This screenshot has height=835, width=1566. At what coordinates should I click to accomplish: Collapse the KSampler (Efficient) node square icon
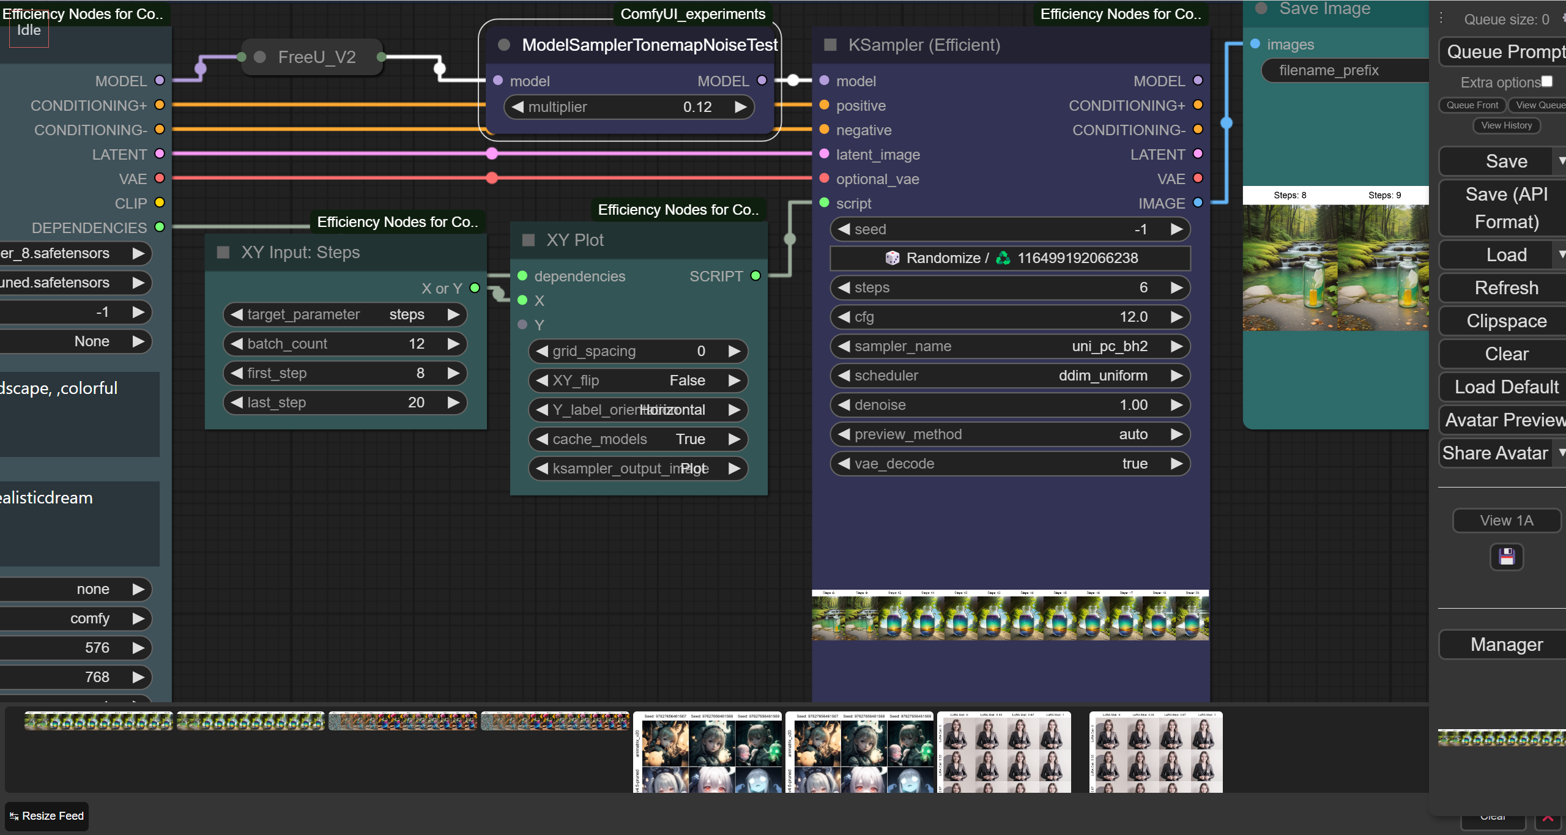point(830,45)
